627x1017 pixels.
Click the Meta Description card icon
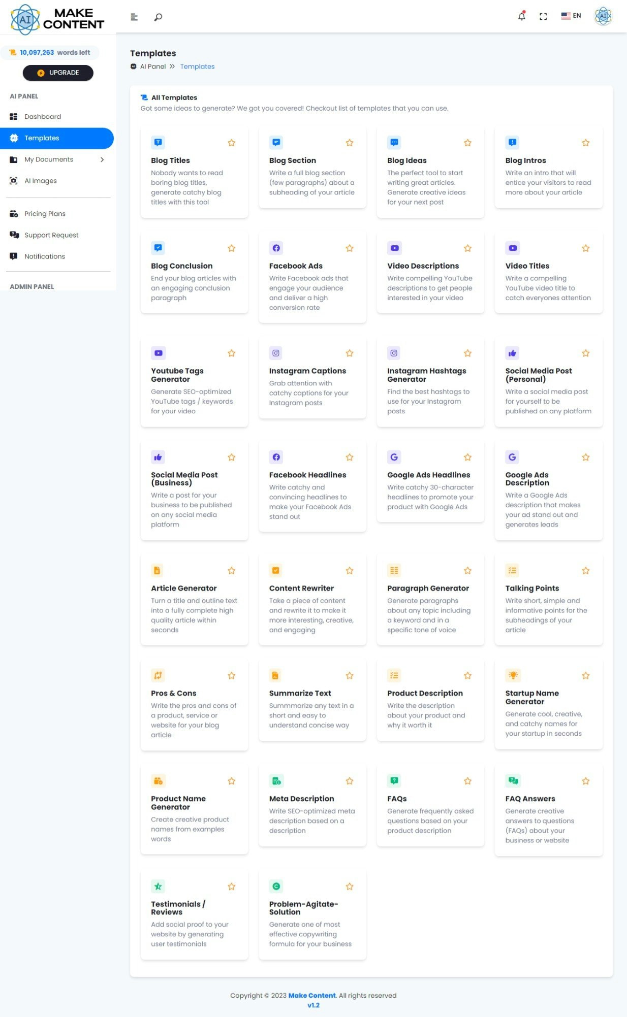click(276, 781)
